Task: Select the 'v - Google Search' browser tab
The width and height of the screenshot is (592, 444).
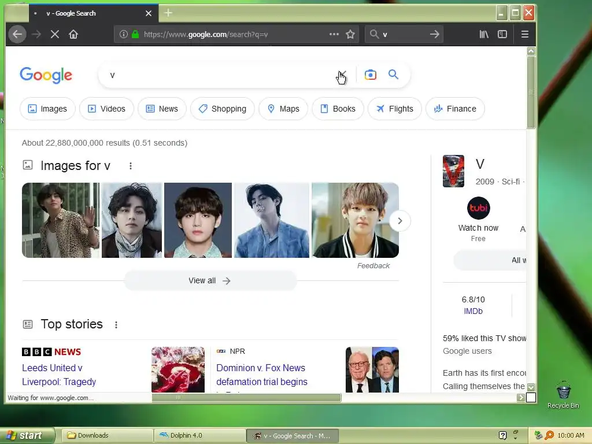Action: click(x=93, y=13)
